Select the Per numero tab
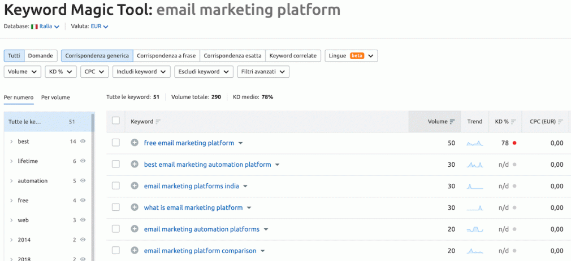571x261 pixels. tap(19, 98)
